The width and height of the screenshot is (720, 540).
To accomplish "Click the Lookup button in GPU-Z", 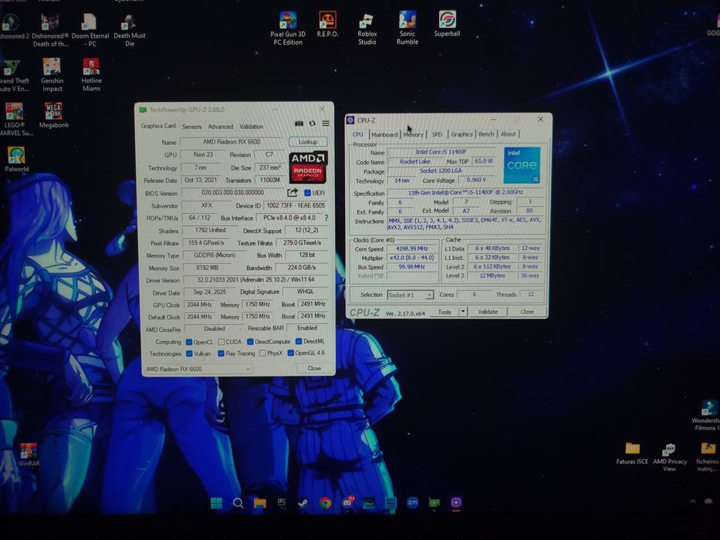I will pos(308,142).
